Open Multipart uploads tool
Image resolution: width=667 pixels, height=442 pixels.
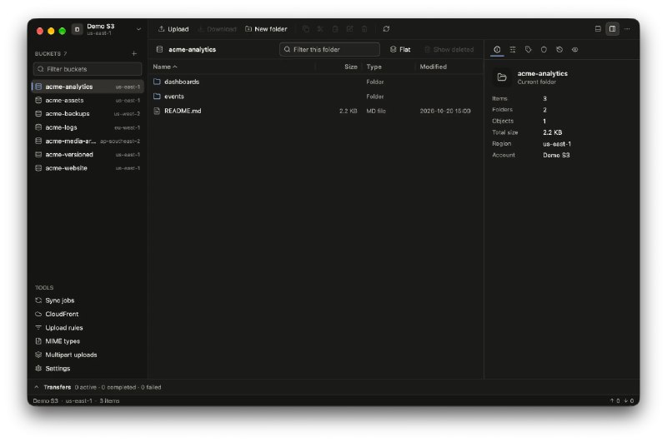tap(88, 355)
